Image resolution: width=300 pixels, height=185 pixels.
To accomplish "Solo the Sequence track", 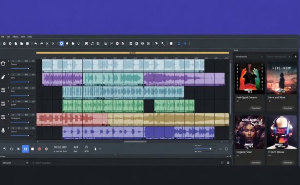I will [x=13, y=115].
